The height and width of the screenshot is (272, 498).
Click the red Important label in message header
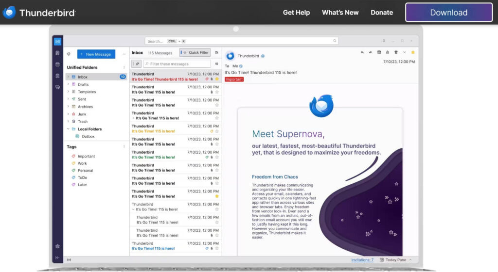pos(234,79)
